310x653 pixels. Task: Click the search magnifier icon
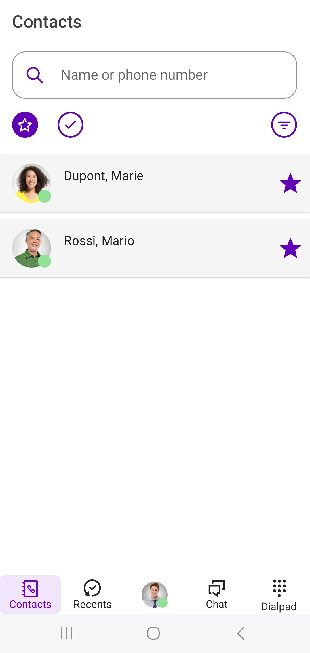pyautogui.click(x=35, y=75)
